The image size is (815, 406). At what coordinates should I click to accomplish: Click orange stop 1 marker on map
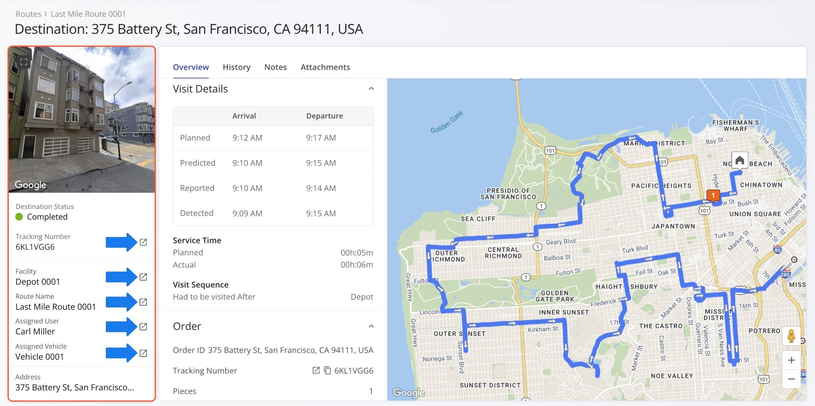713,195
